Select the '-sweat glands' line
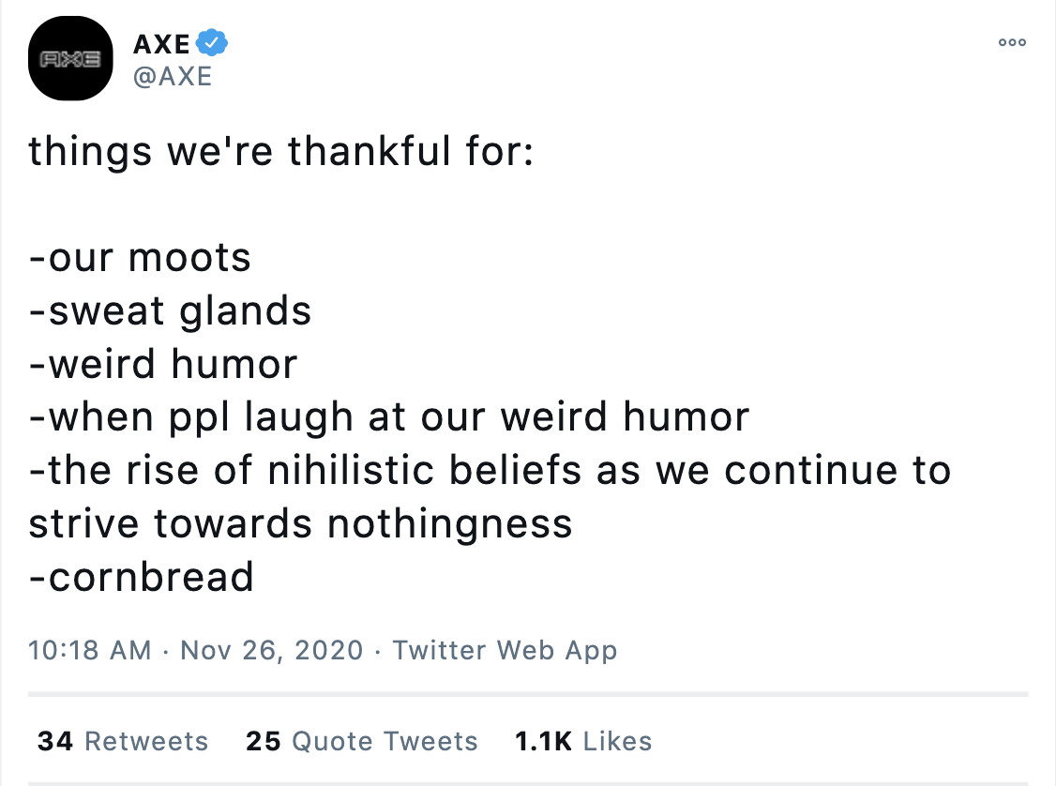Screen dimensions: 1056x786 click(x=170, y=311)
